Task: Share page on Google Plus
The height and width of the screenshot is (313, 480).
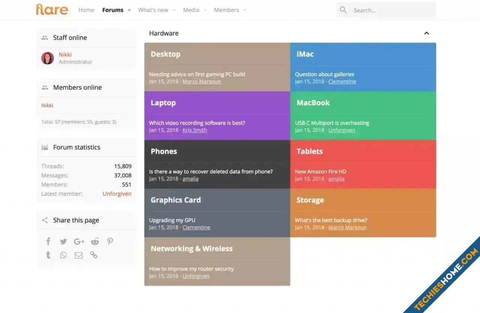Action: click(79, 242)
